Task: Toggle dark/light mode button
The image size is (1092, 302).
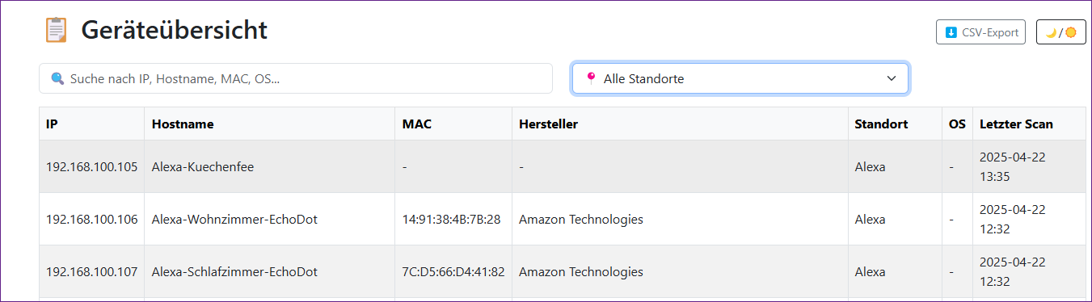Action: coord(1060,32)
